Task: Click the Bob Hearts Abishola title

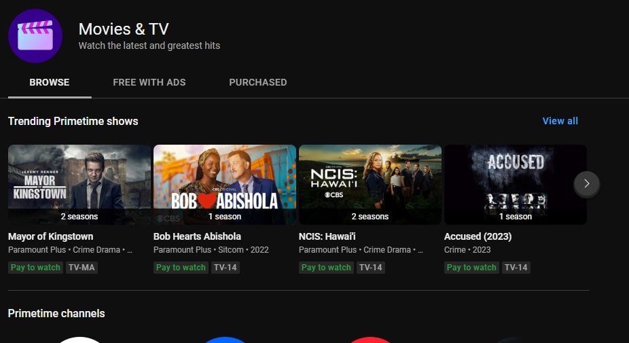Action: tap(197, 236)
